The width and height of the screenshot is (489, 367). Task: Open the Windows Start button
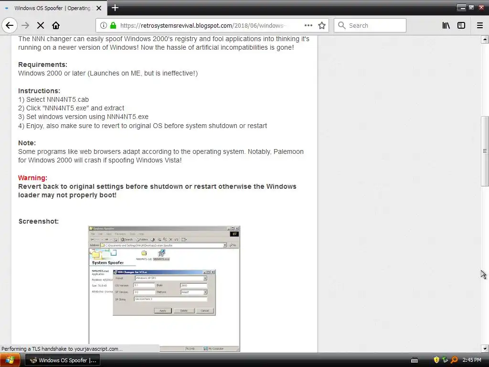click(10, 360)
